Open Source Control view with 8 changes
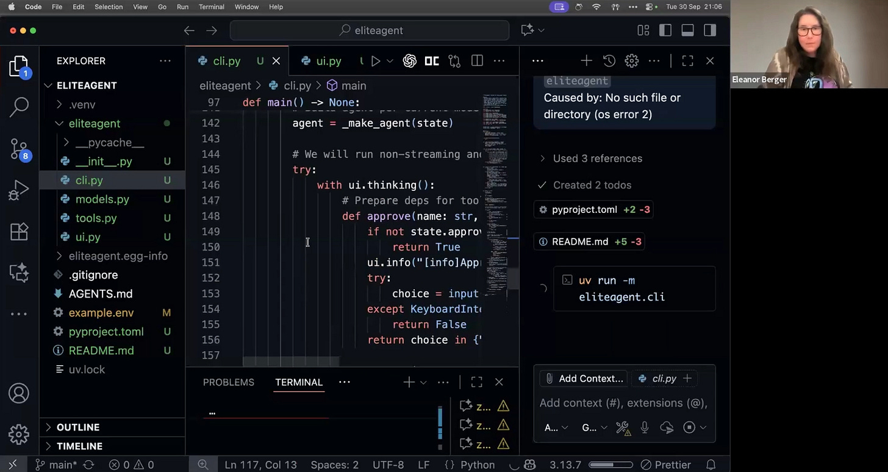 pos(19,148)
